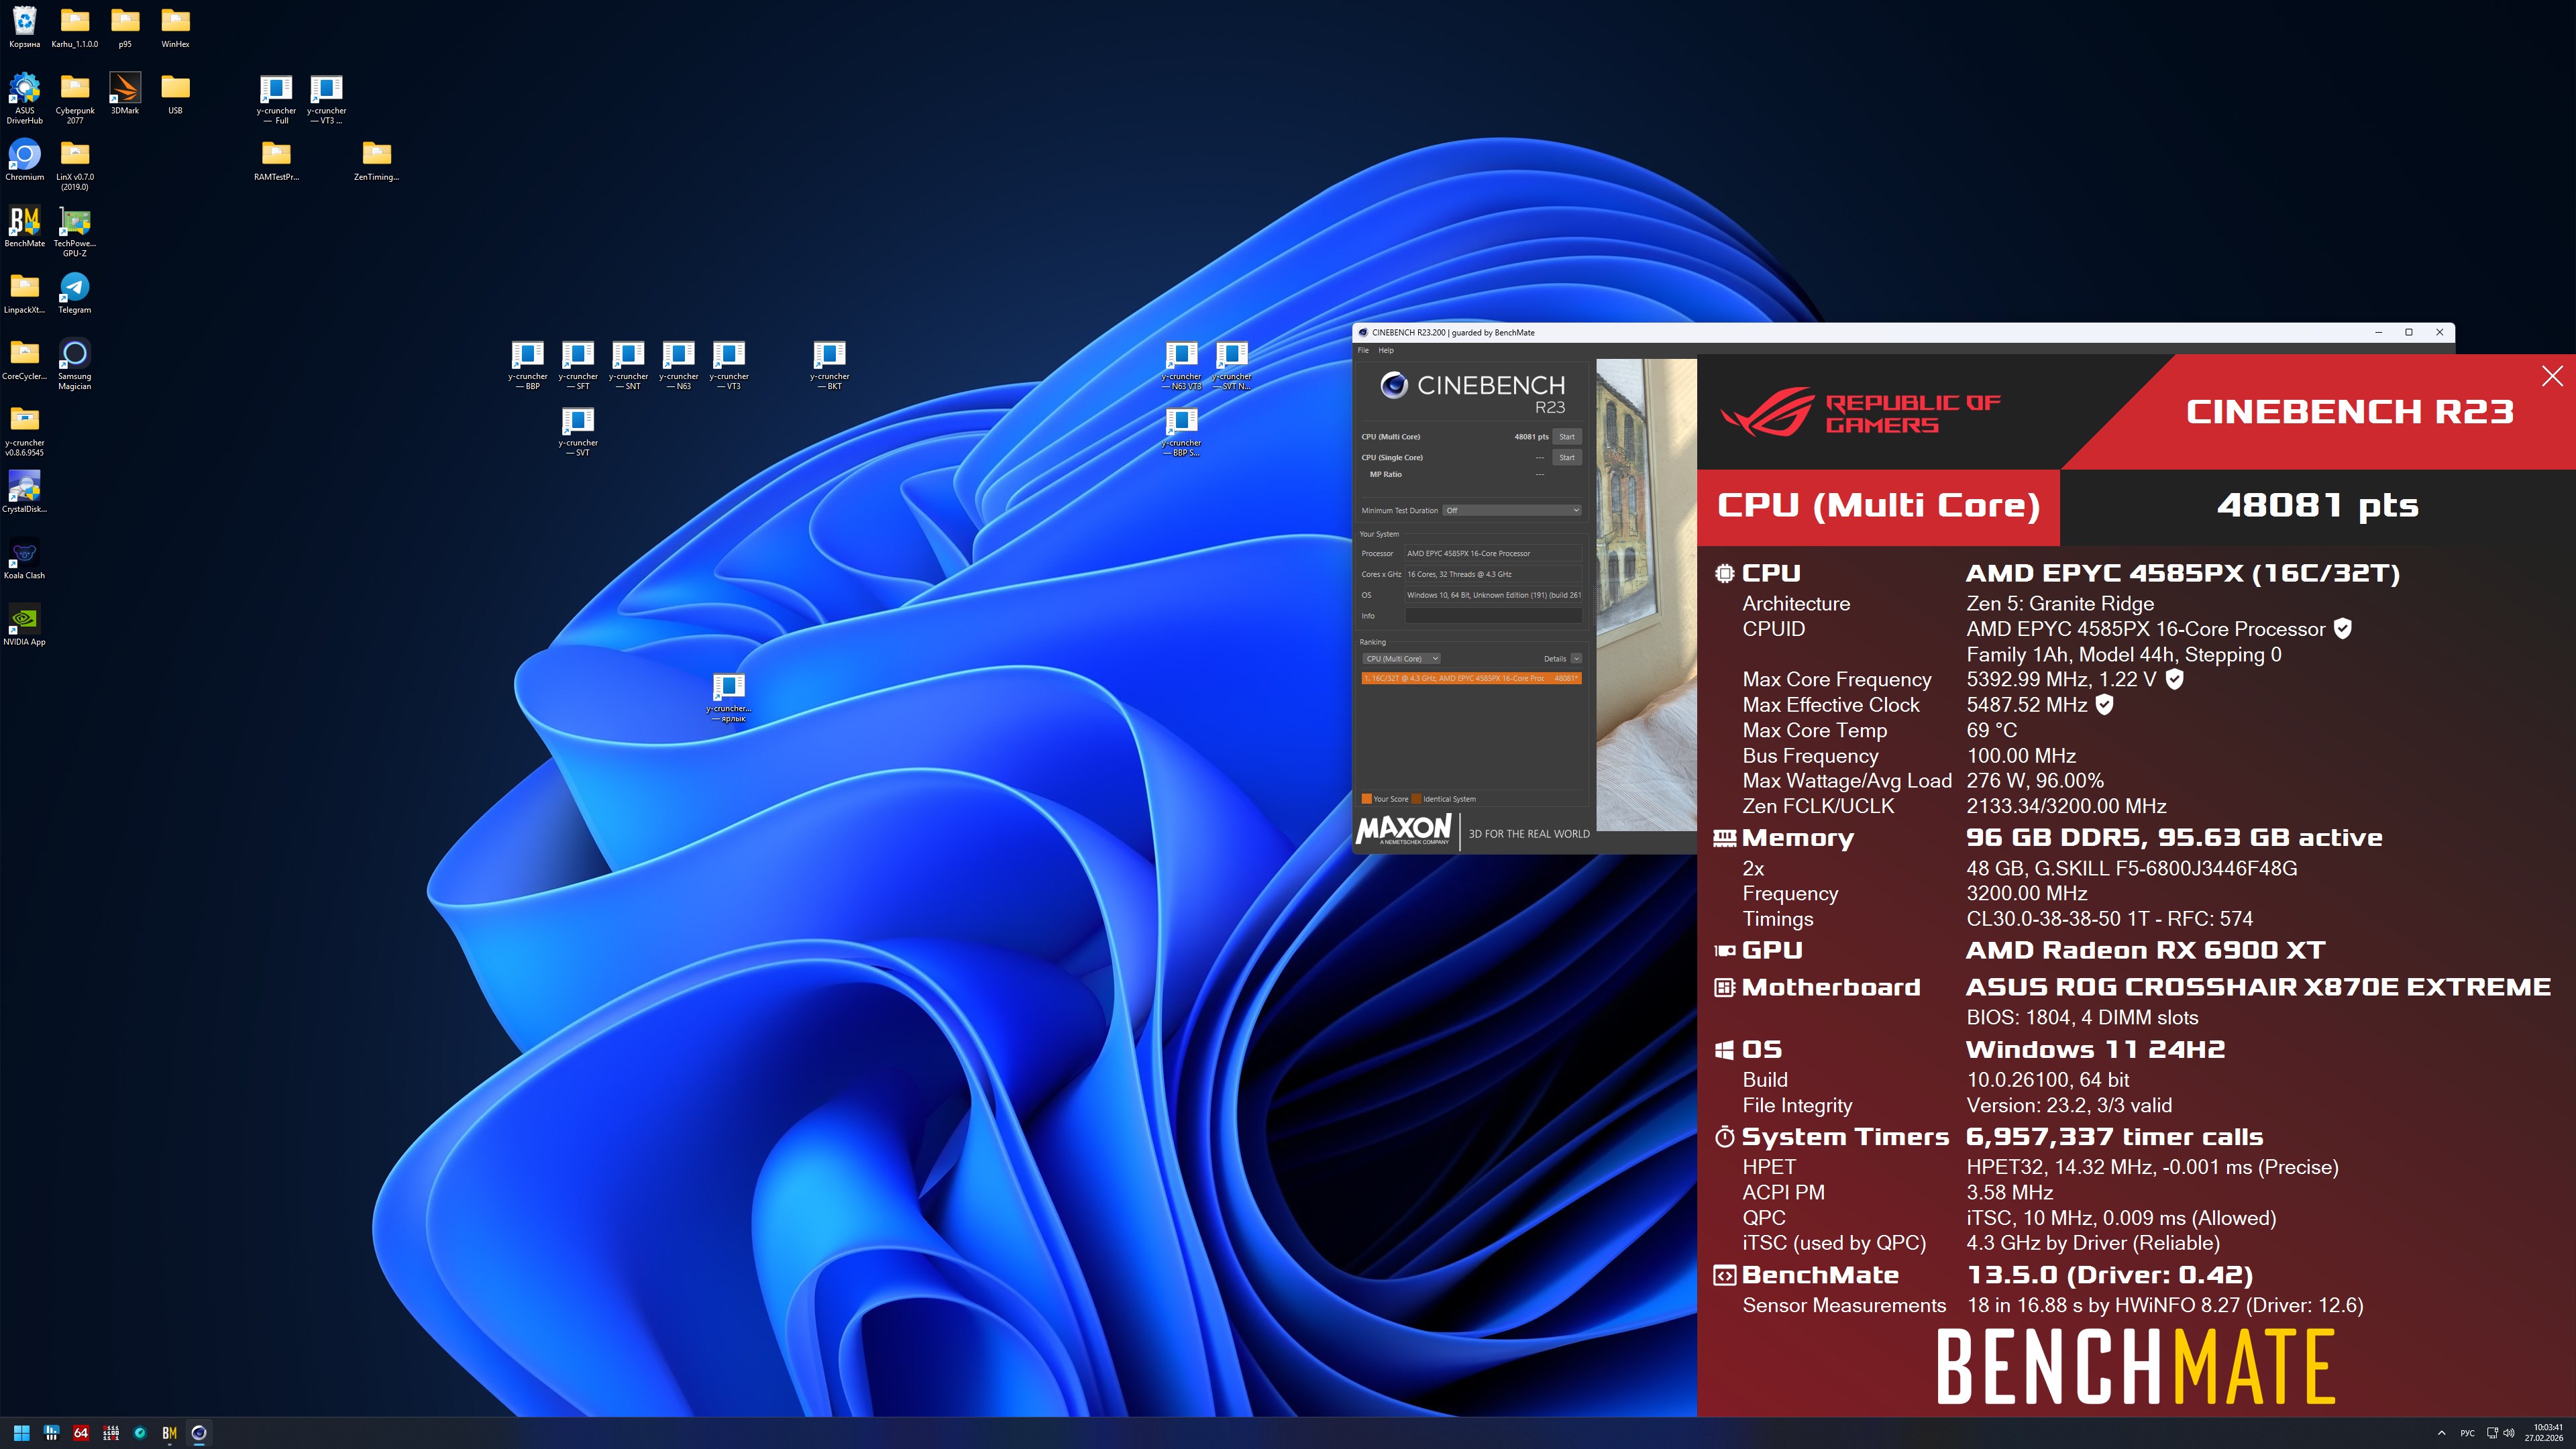Click the orange Your Score swatch
The height and width of the screenshot is (1449, 2576).
(1366, 799)
